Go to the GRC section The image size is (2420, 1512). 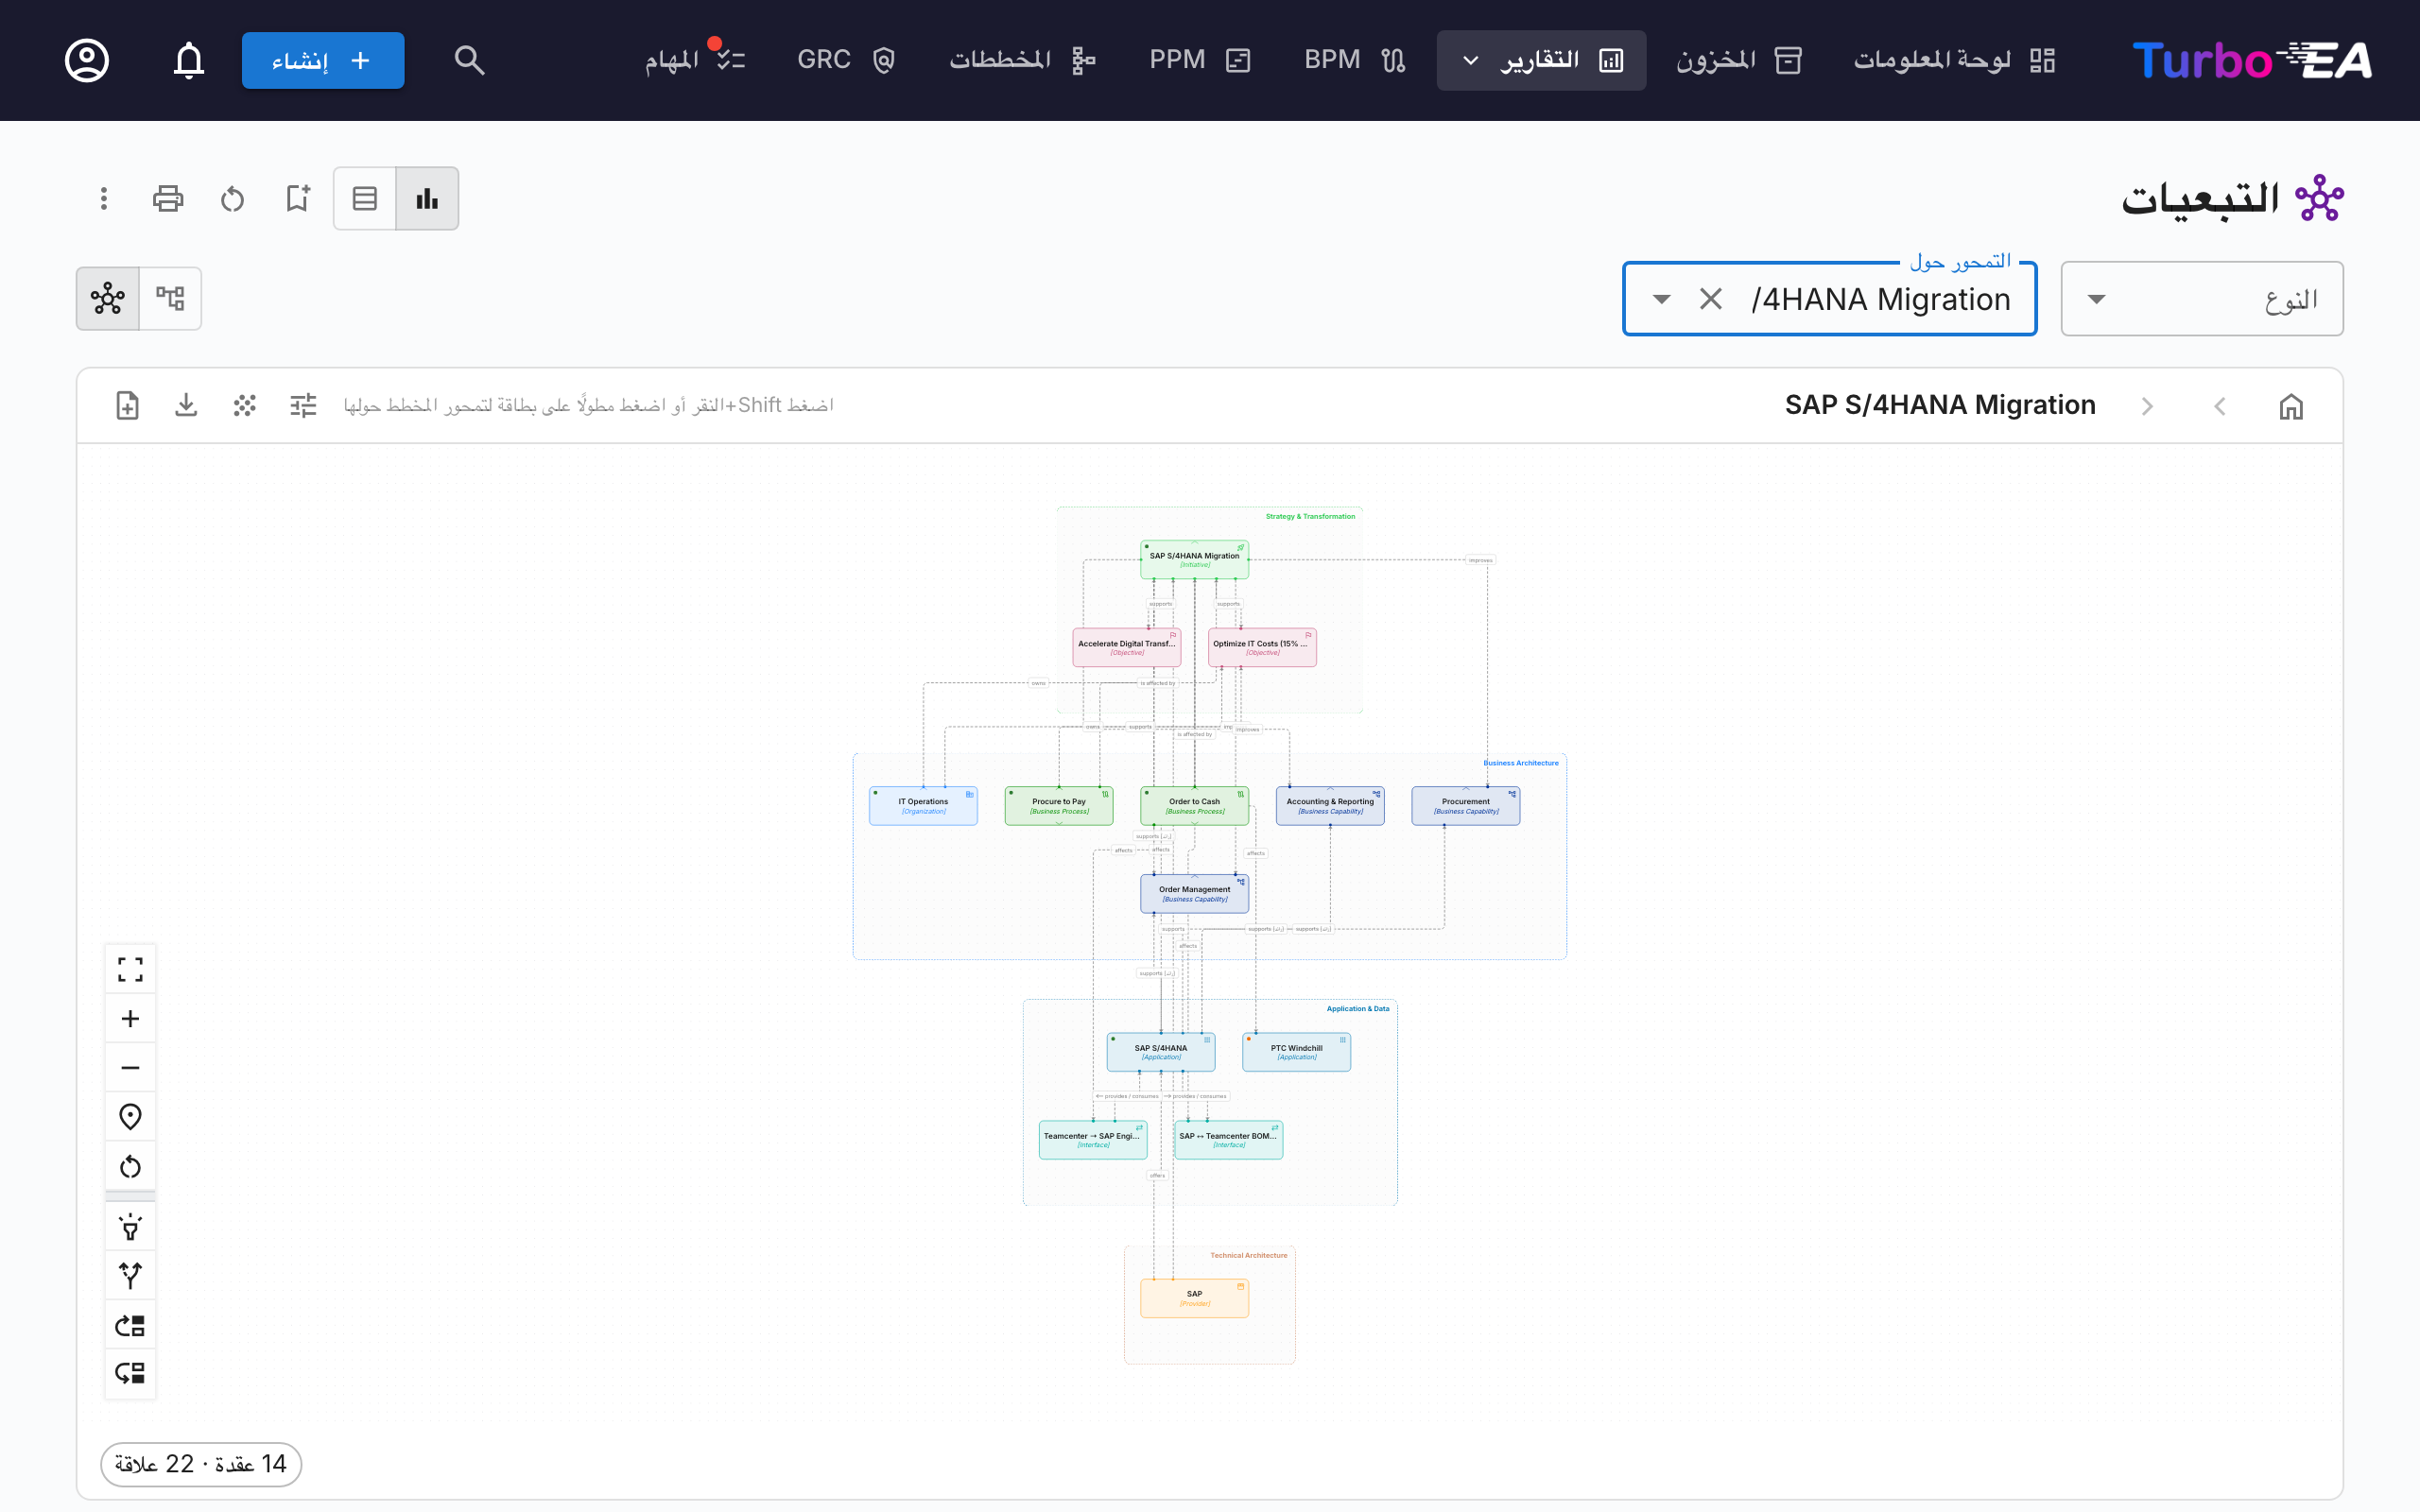point(846,60)
